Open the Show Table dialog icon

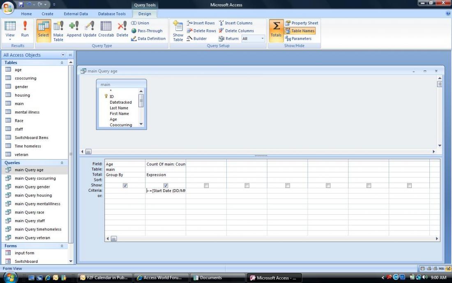(x=178, y=31)
